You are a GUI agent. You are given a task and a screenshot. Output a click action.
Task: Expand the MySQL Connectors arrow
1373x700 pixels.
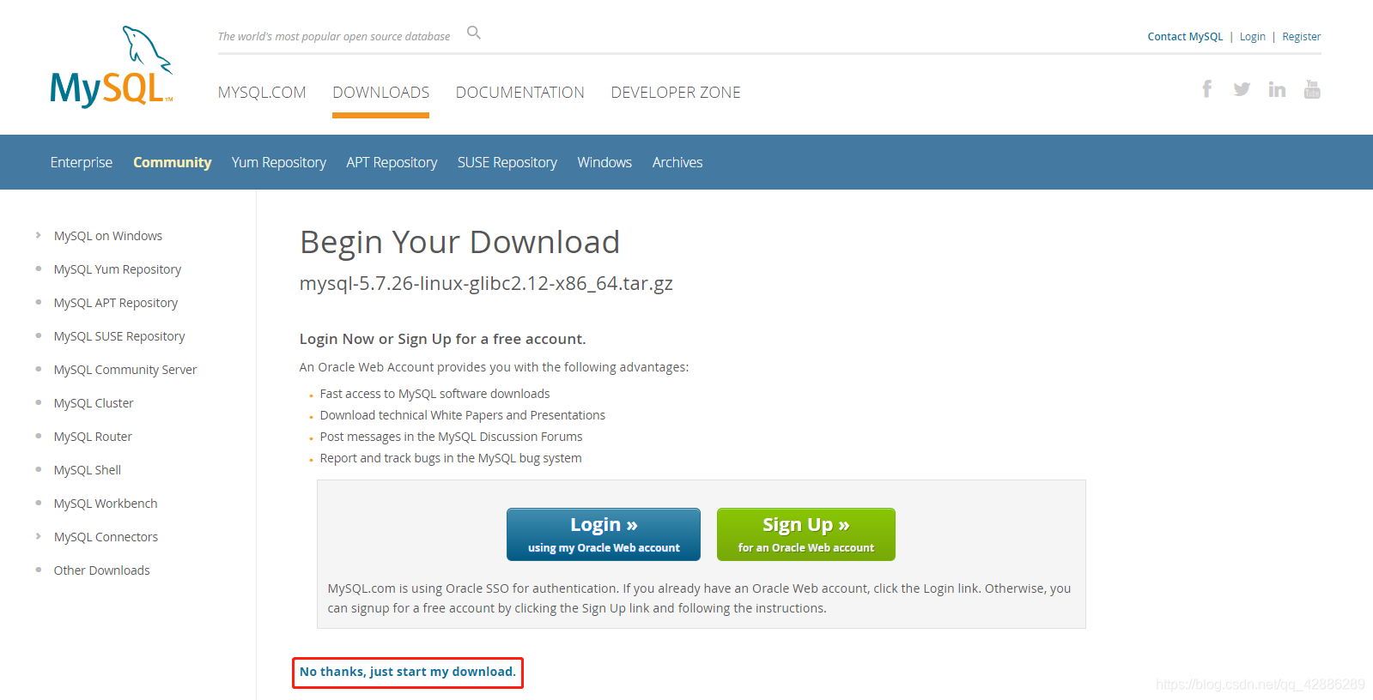pos(39,536)
